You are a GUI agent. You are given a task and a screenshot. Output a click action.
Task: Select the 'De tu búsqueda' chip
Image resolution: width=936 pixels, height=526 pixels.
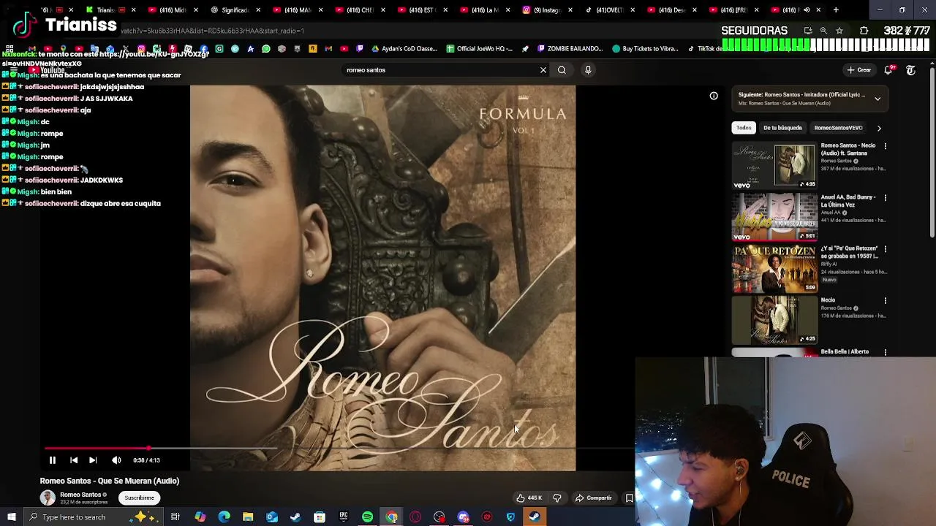[x=782, y=128]
